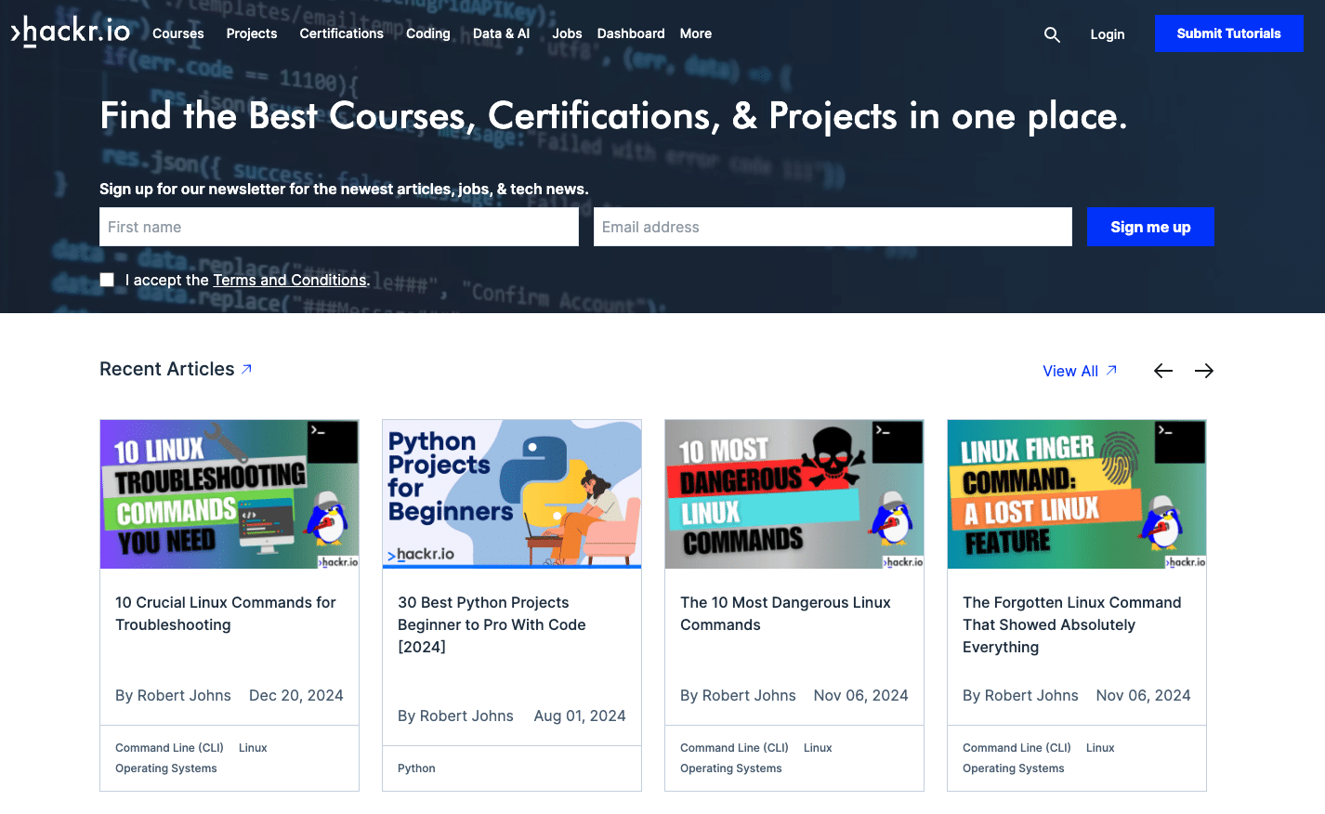This screenshot has height=814, width=1325.
Task: Expand the More navigation menu
Action: [695, 33]
